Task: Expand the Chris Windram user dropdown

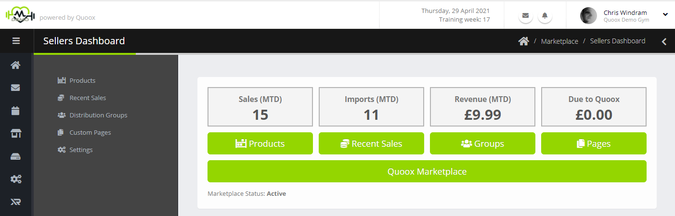Action: (x=665, y=14)
